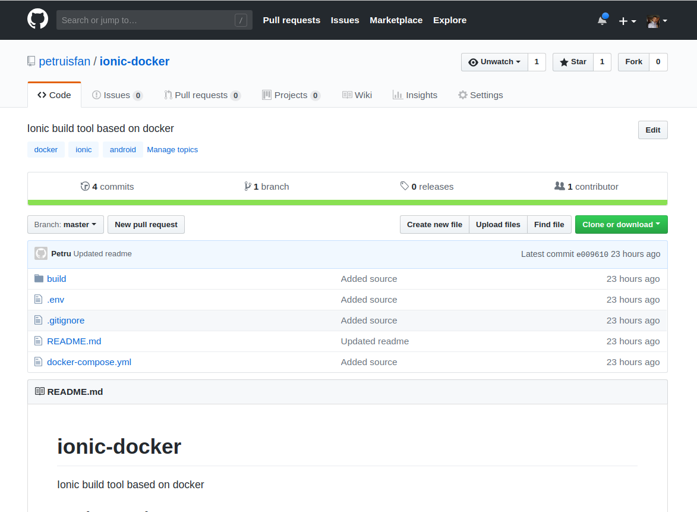Click Issues in top navigation
The height and width of the screenshot is (512, 697).
click(x=345, y=20)
